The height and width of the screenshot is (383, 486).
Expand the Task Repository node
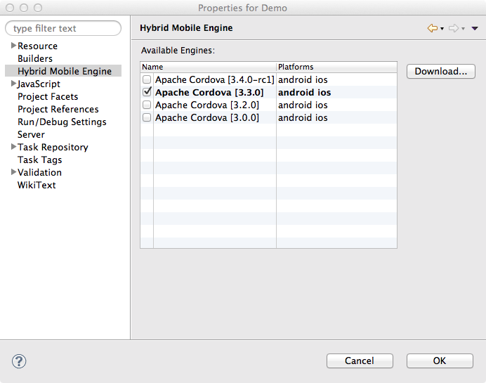[13, 147]
